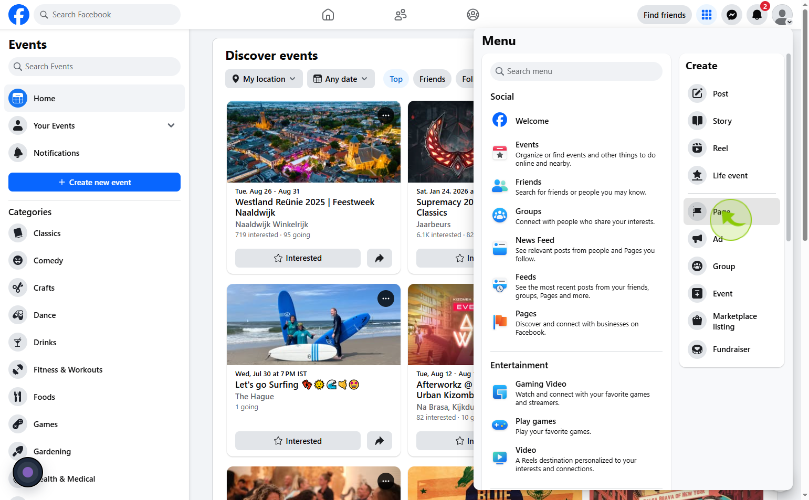Expand Your Events chevron

171,125
